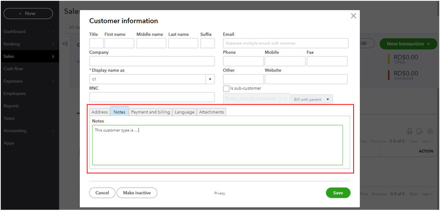Switch to the Address tab
Viewport: 440px width, 211px height.
click(100, 112)
